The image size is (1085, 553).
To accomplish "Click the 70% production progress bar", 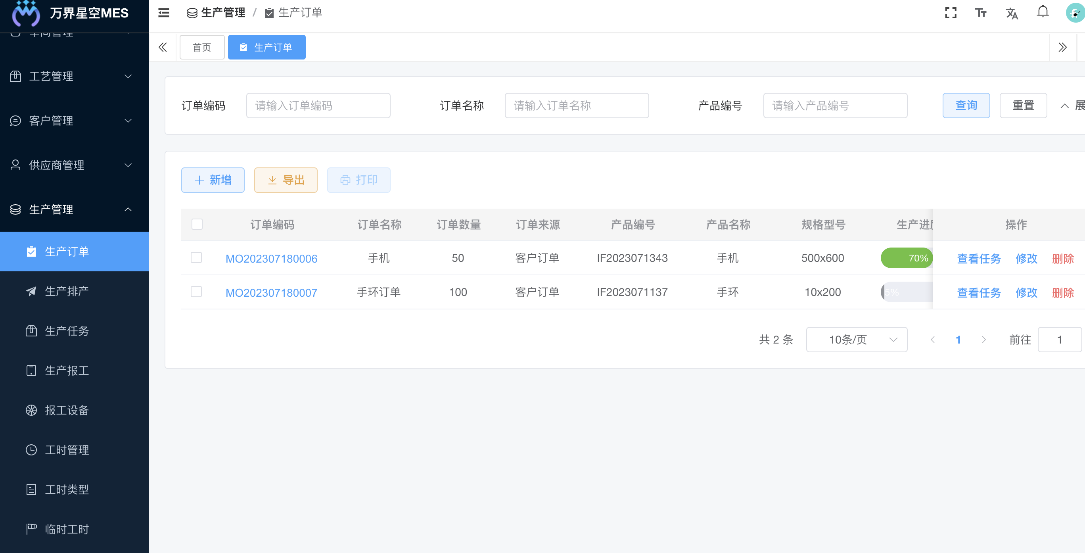I will click(907, 258).
